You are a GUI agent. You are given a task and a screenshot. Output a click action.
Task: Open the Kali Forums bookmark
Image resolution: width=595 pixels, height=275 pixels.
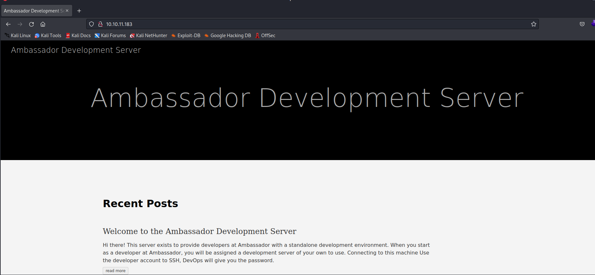(110, 36)
